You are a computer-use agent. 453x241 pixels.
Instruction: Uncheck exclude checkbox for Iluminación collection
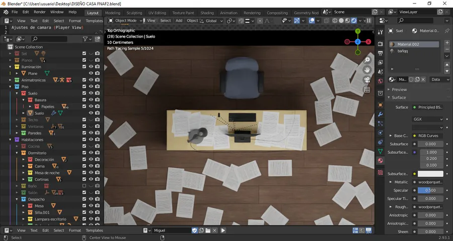(84, 67)
